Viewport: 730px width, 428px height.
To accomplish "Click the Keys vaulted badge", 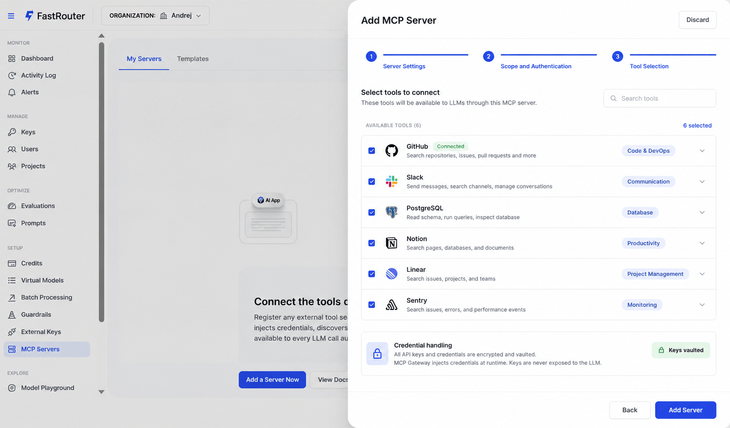I will pos(681,350).
